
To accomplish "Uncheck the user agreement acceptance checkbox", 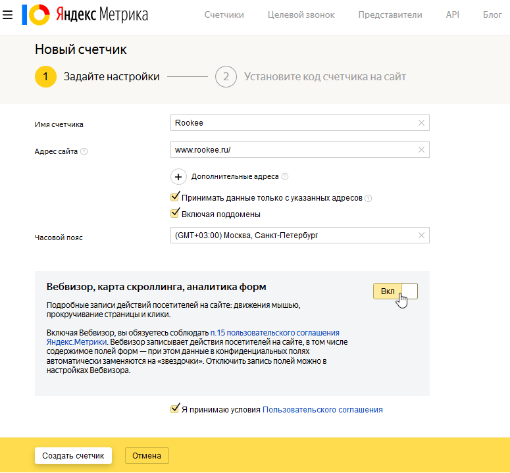I will [175, 409].
